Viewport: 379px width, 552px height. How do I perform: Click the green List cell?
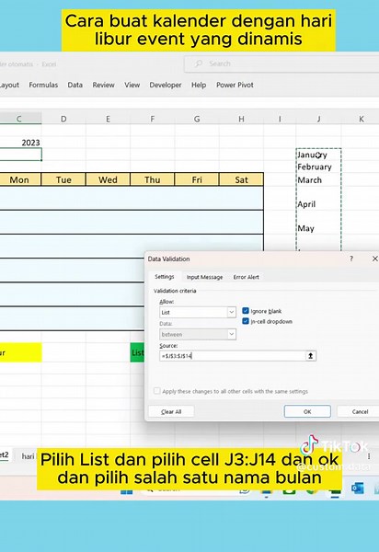(x=138, y=352)
